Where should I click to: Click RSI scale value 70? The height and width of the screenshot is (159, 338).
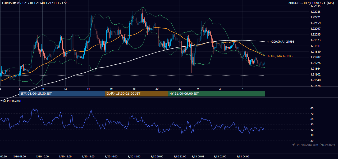(x=312, y=114)
